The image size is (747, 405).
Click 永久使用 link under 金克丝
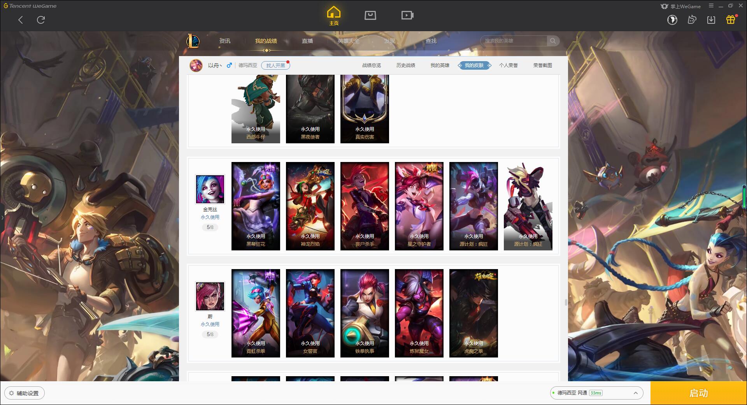coord(210,217)
